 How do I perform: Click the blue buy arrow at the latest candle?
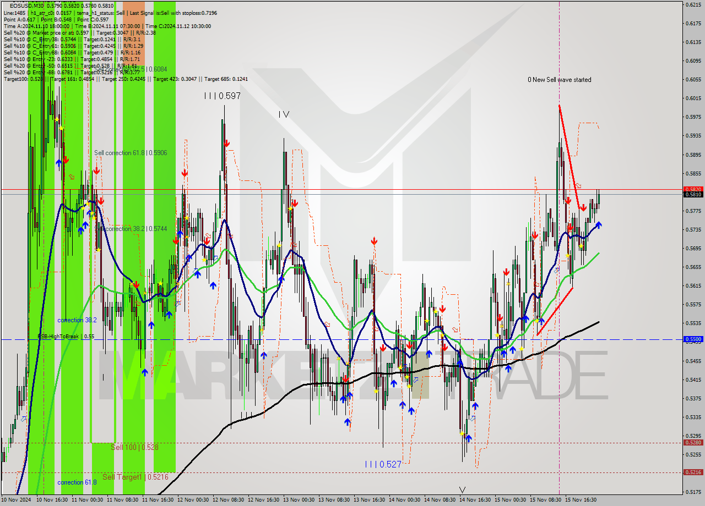tap(598, 225)
